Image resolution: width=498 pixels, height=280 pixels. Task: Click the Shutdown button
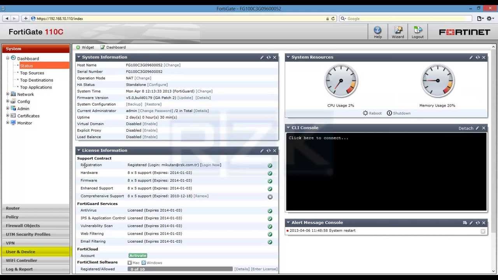(398, 113)
